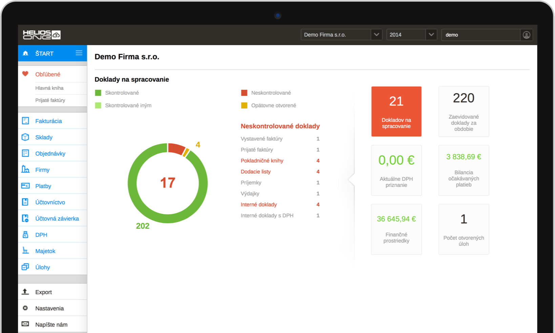
Task: Click the red Neskontrolované legend swatch
Action: [x=244, y=93]
